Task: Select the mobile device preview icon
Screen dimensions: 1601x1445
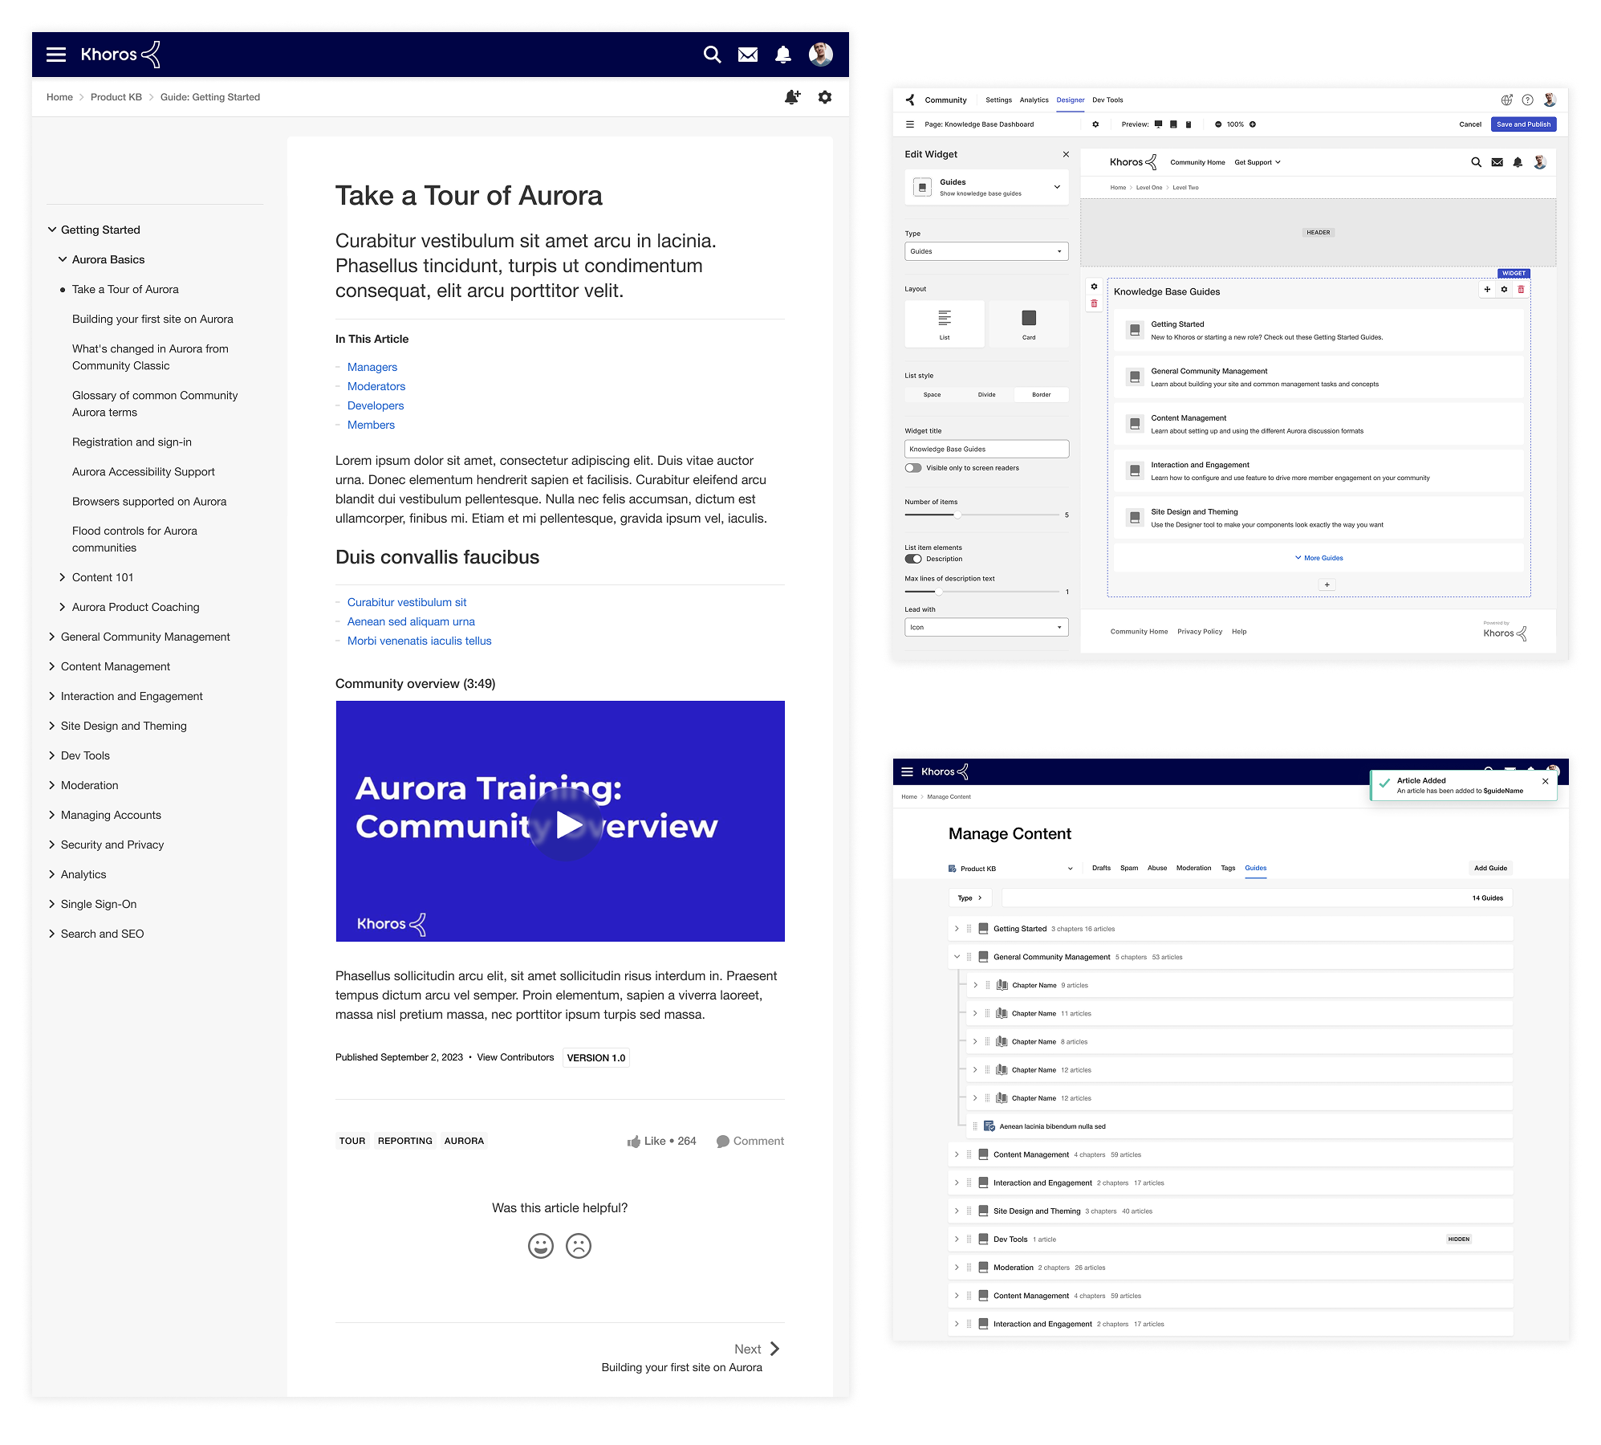Action: pos(1189,124)
